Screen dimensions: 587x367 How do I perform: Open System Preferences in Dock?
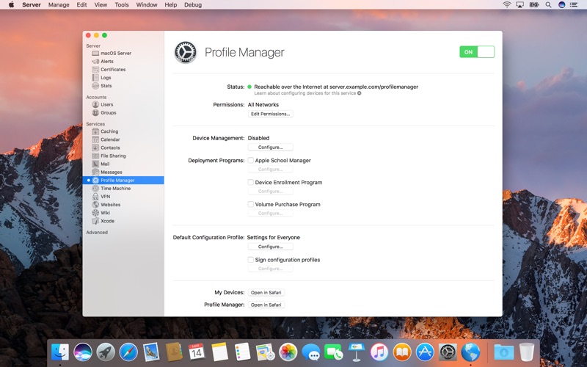448,352
